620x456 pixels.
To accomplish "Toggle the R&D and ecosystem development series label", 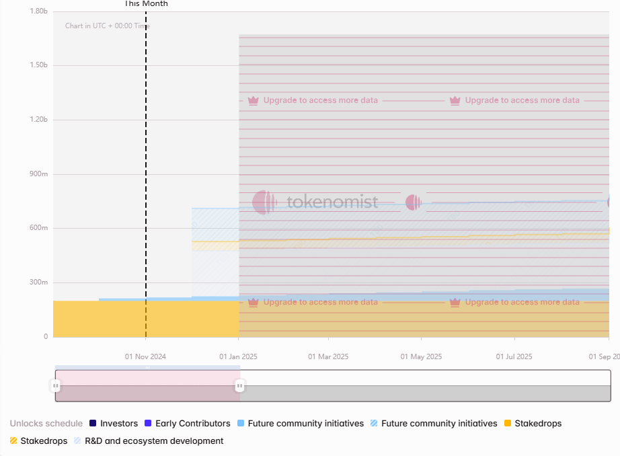I will (154, 441).
